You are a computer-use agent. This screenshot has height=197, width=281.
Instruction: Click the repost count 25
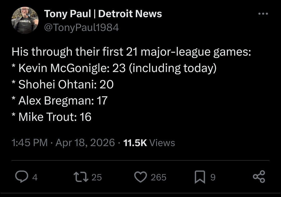pos(97,177)
